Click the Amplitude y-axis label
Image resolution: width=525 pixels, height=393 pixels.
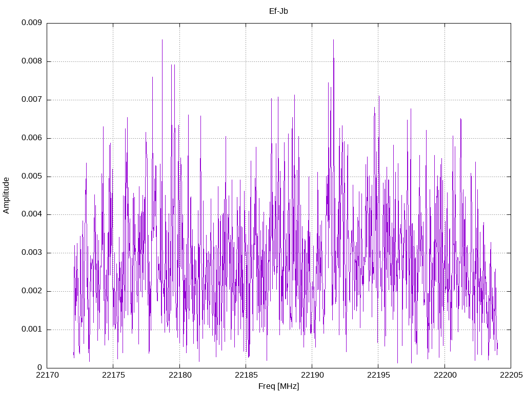click(6, 195)
